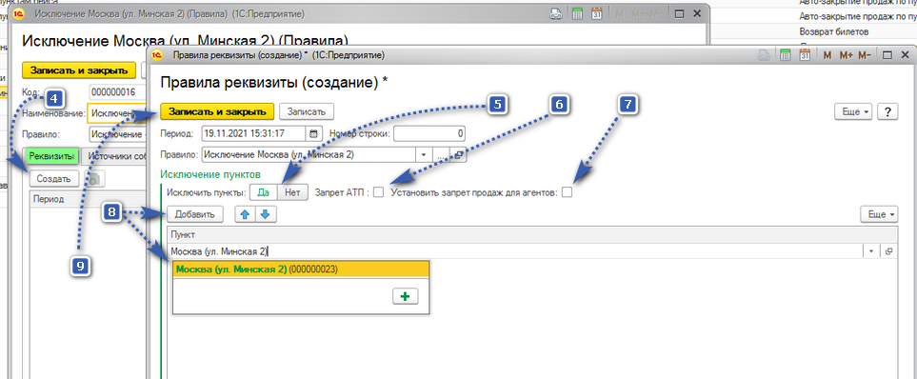The height and width of the screenshot is (379, 917).
Task: Pick a date with the Период calendar button
Action: pyautogui.click(x=314, y=133)
